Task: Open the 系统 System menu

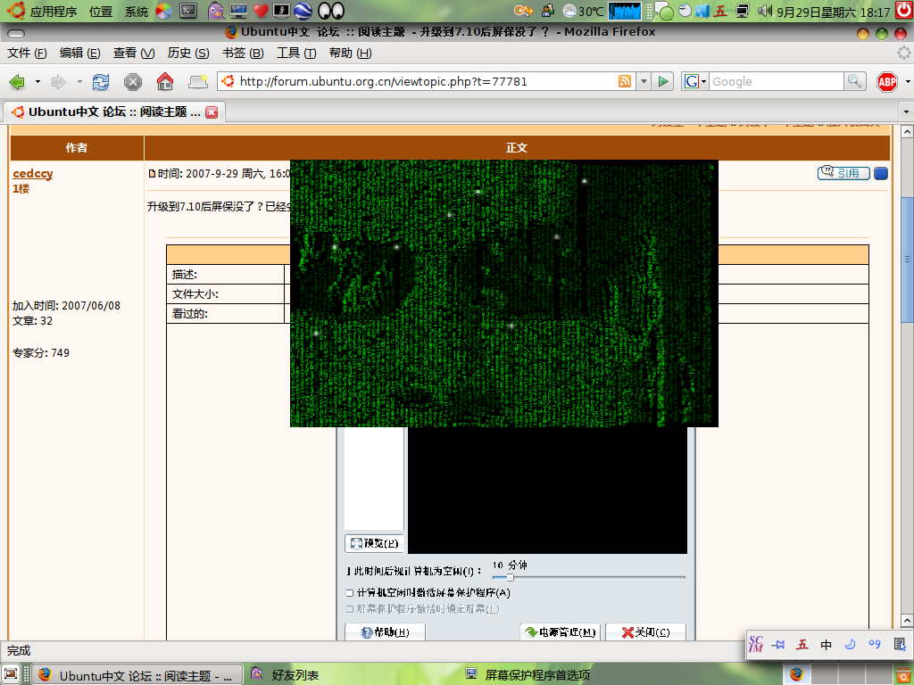Action: point(137,11)
